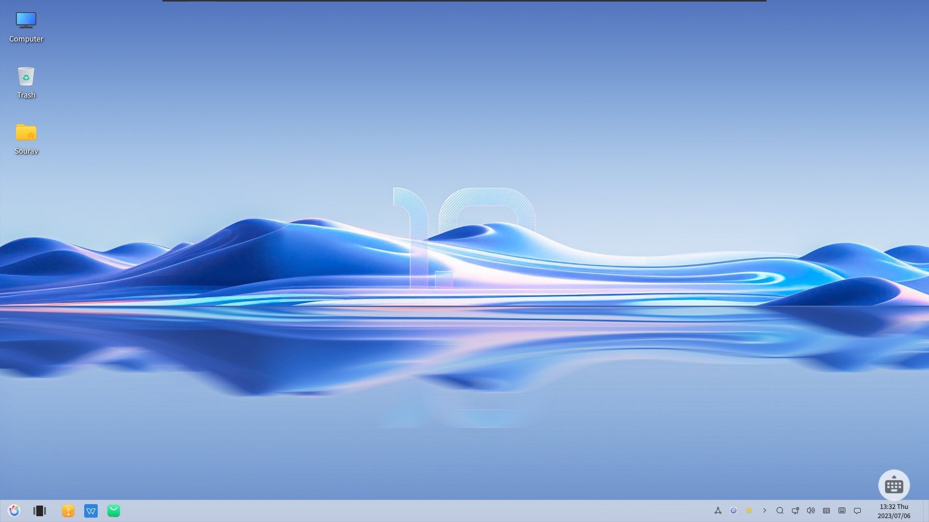Open the orange mail app in the dock
The image size is (929, 522).
click(68, 510)
